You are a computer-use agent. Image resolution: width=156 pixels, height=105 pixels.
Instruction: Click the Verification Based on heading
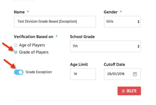pyautogui.click(x=33, y=37)
